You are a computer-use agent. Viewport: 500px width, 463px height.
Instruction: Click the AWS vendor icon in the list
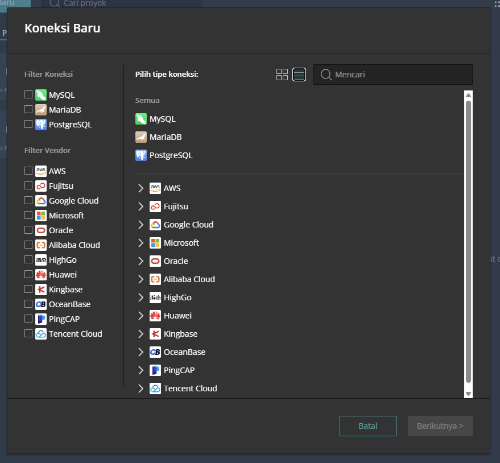point(155,188)
